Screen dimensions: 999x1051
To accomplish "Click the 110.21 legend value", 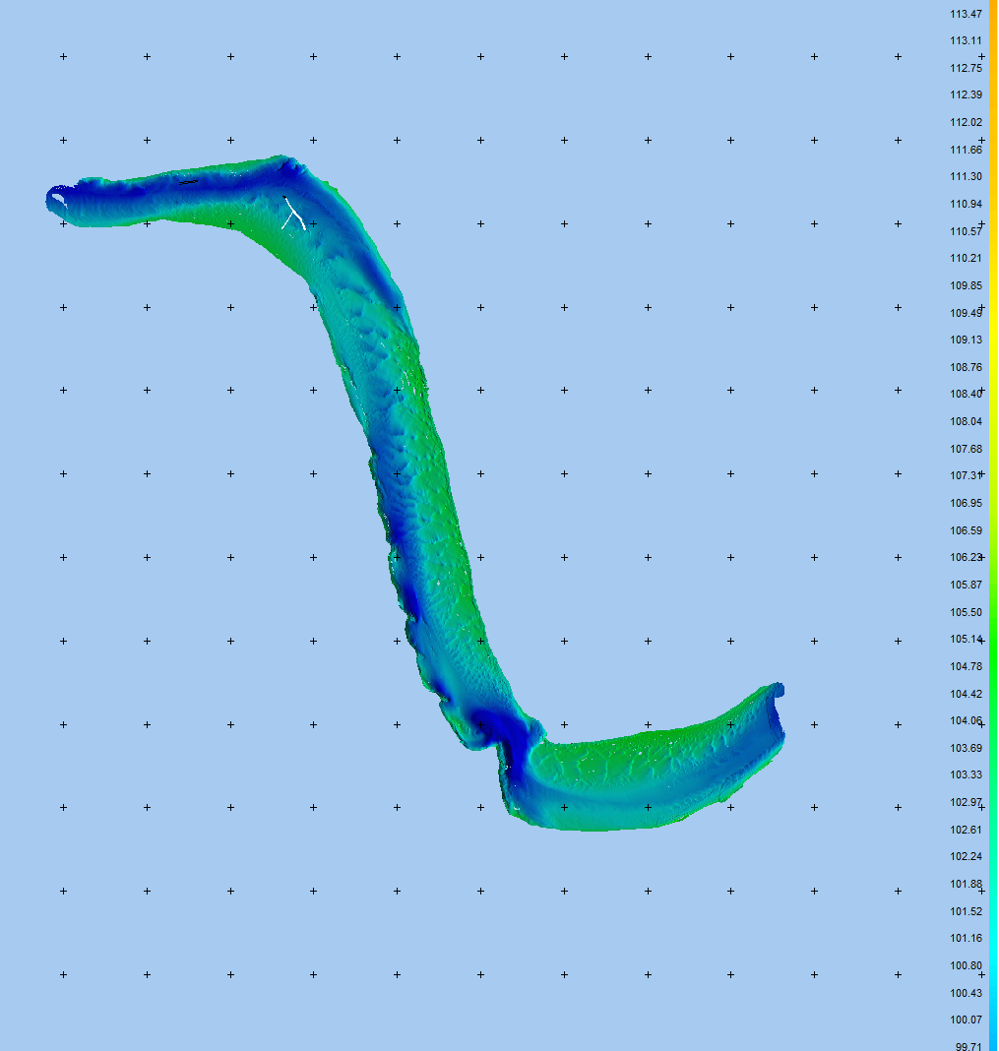I will pos(966,258).
